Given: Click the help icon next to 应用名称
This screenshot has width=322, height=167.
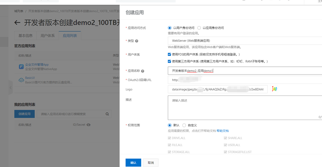Looking at the screenshot, I should click(143, 71).
